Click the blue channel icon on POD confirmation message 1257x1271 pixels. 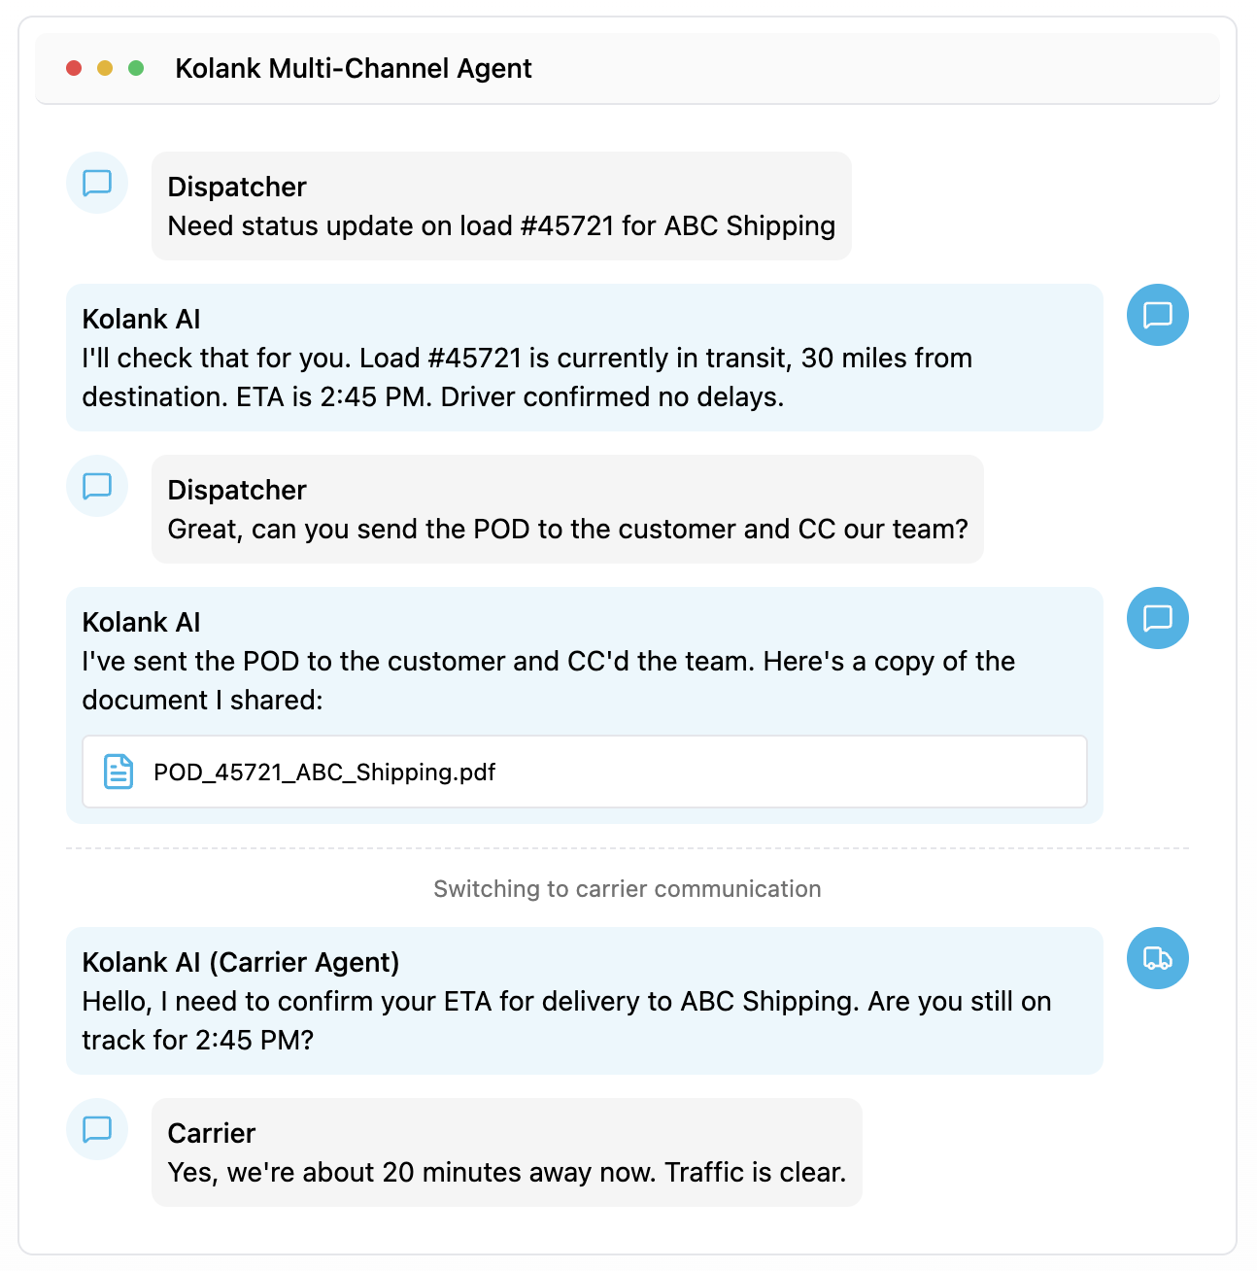pos(1157,618)
